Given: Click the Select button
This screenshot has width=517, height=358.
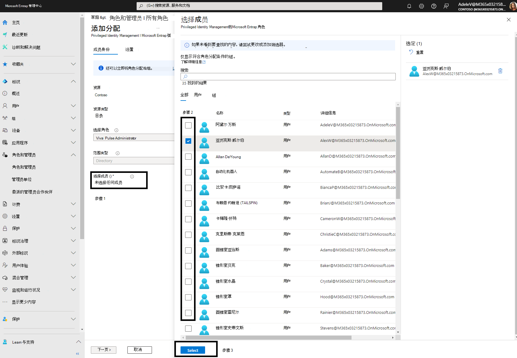Looking at the screenshot, I should point(192,350).
